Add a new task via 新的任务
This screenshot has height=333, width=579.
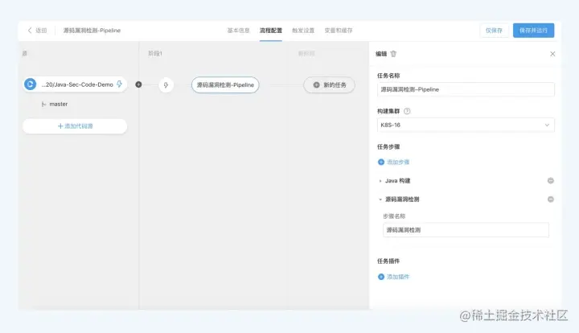click(x=330, y=85)
